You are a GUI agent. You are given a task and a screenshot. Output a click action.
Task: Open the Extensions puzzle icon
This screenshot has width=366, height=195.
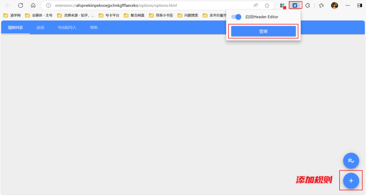point(308,5)
